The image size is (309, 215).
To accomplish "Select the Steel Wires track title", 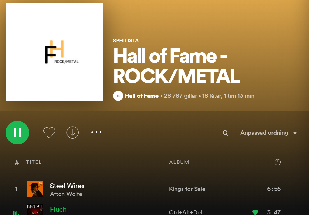I will [67, 186].
